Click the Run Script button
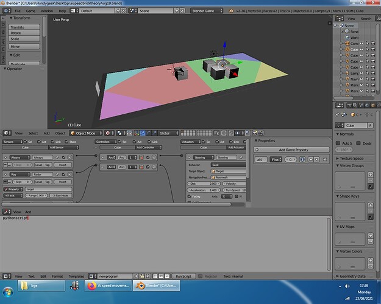Image resolution: width=381 pixels, height=304 pixels. (x=183, y=276)
